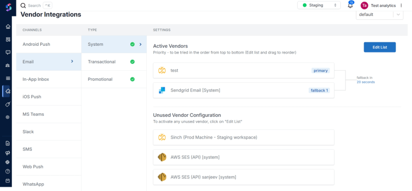The height and width of the screenshot is (191, 412).
Task: Select the puzzle-piece integrations sidebar icon
Action: click(8, 91)
